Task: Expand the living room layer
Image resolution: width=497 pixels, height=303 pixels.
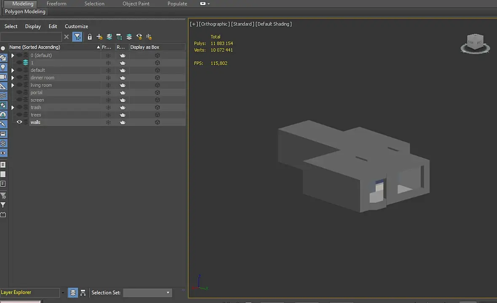Action: tap(13, 85)
